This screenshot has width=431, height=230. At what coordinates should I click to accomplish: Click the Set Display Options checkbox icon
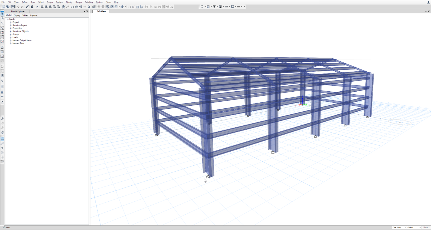click(112, 7)
